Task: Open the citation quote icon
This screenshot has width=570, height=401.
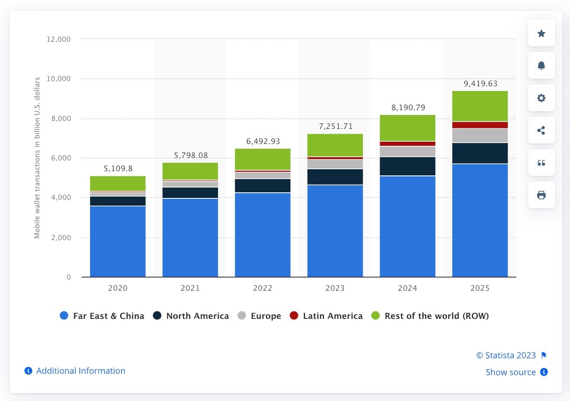Action: click(541, 163)
